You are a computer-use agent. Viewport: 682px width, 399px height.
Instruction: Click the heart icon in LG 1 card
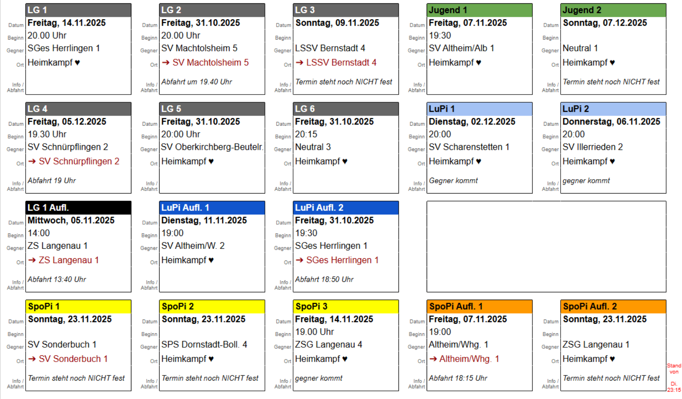tap(77, 62)
